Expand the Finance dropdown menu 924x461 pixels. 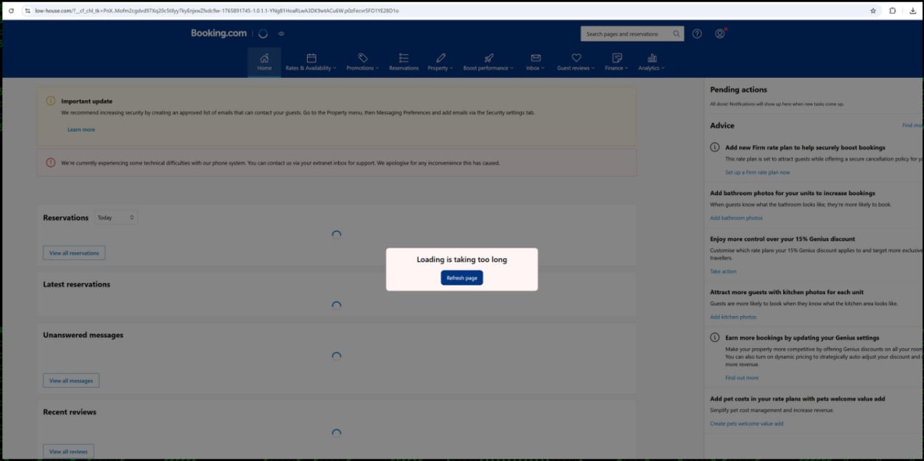point(616,67)
